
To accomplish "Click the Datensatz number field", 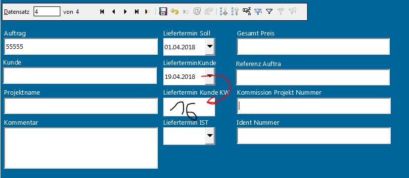I will click(47, 12).
